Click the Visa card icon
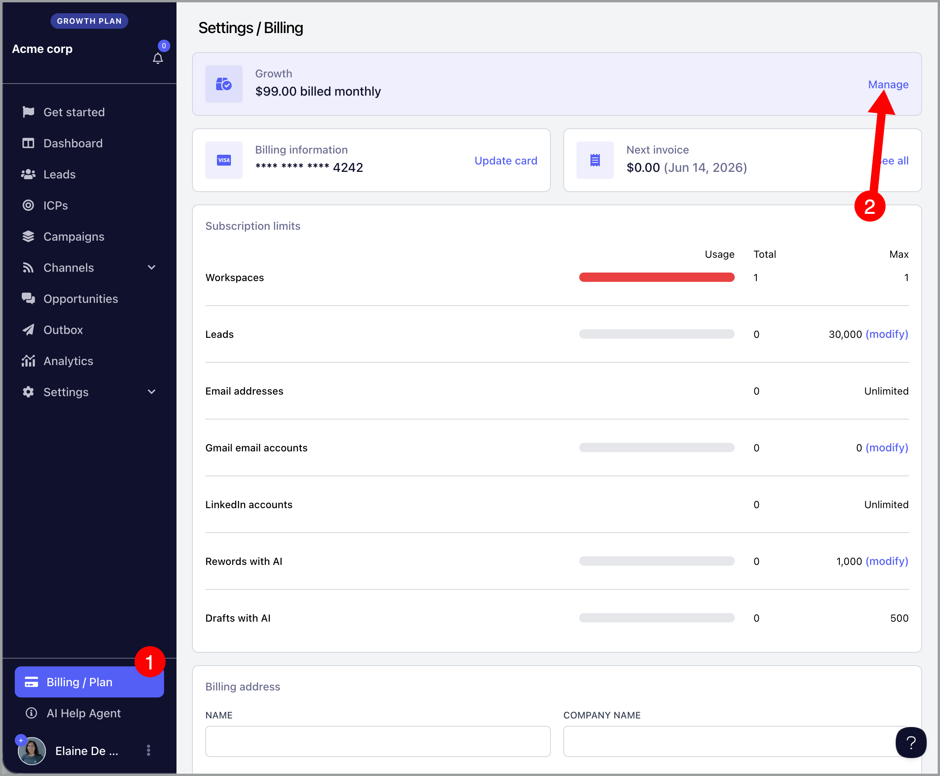Viewport: 940px width, 776px height. coord(224,160)
